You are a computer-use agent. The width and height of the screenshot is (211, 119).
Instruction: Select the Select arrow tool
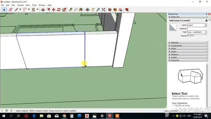click(x=4, y=10)
